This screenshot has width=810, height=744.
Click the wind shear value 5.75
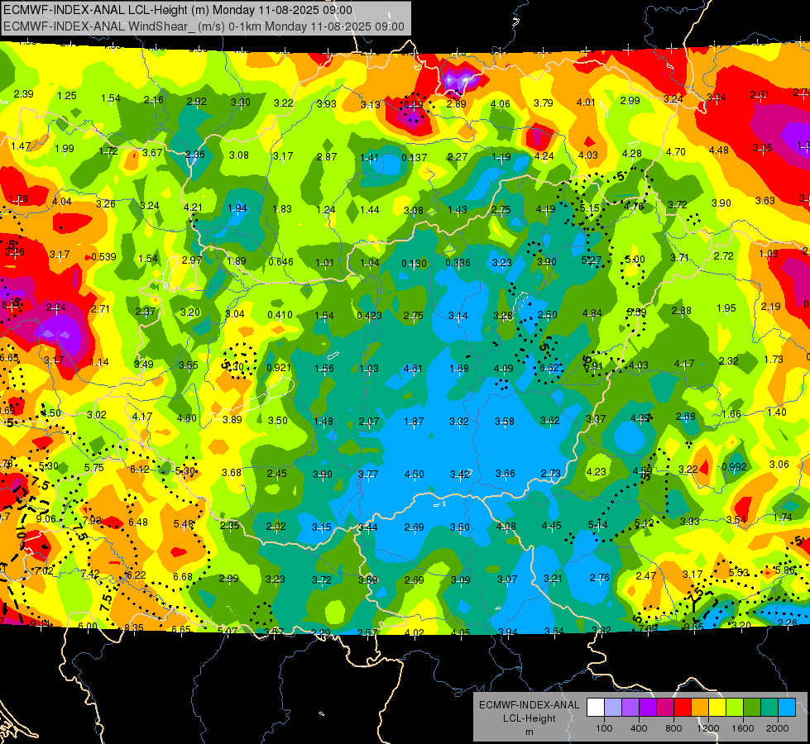pyautogui.click(x=94, y=468)
